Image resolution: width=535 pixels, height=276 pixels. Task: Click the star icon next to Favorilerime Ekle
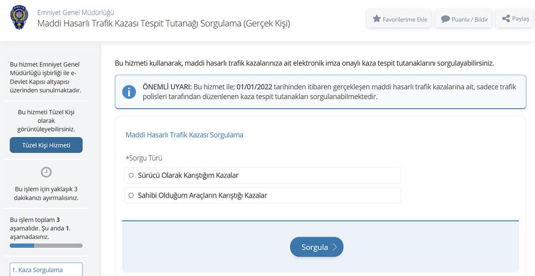click(378, 19)
